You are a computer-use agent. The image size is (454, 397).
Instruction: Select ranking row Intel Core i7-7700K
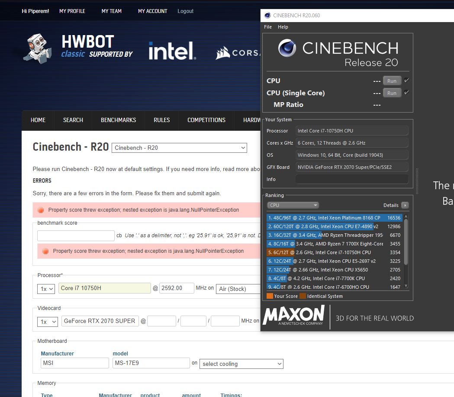point(334,278)
